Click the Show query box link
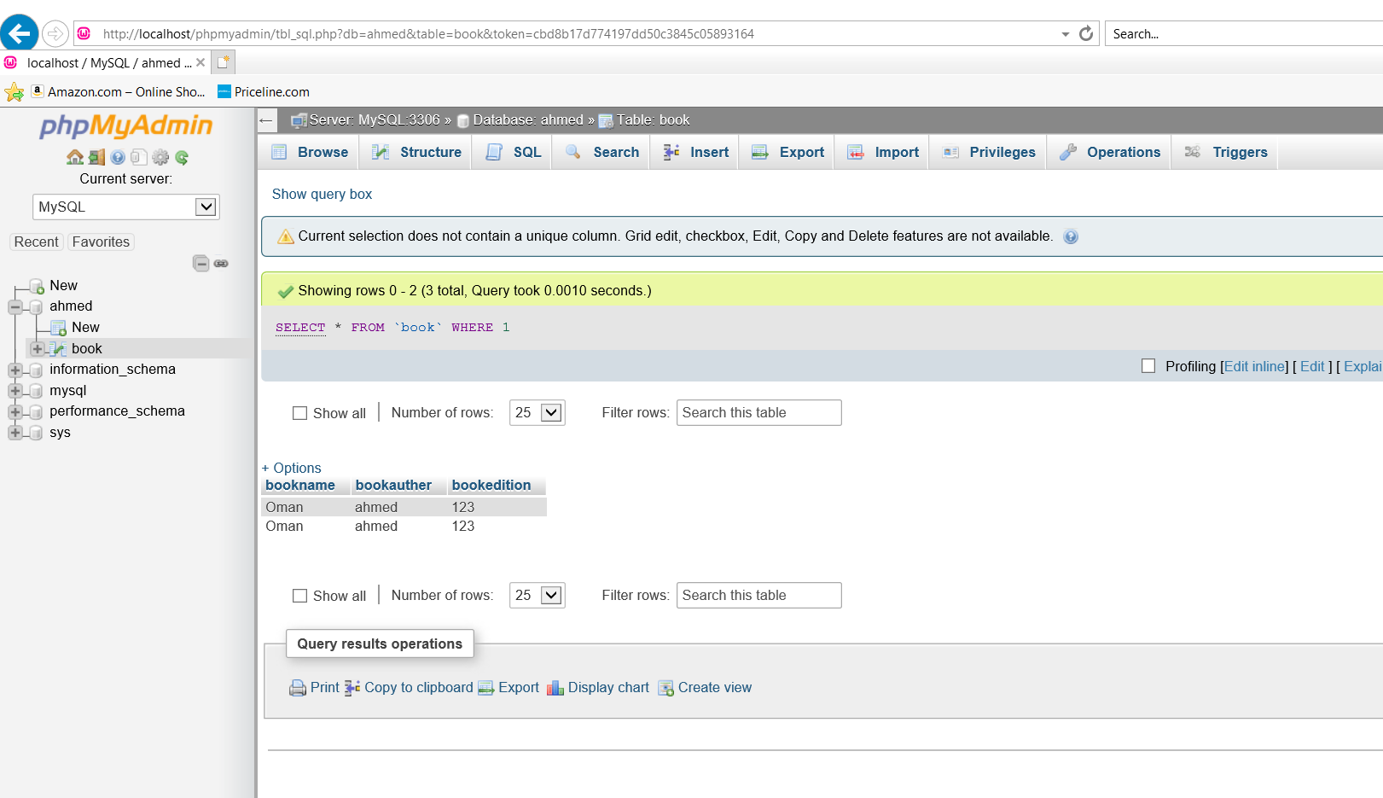 322,195
